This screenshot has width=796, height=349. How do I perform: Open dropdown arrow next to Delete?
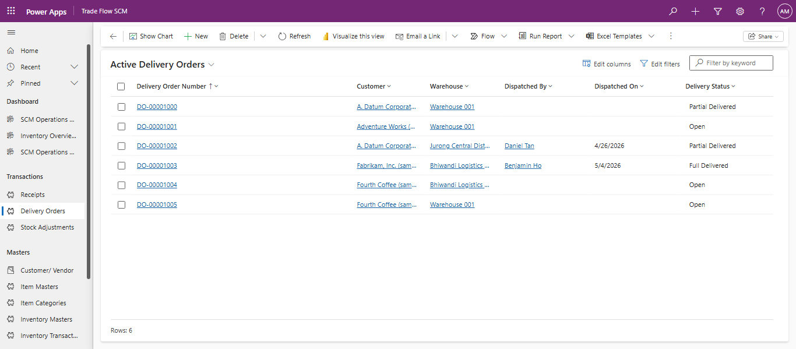(263, 36)
